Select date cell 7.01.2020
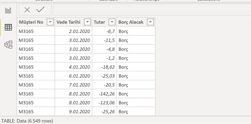251x124 pixels. pyautogui.click(x=73, y=85)
